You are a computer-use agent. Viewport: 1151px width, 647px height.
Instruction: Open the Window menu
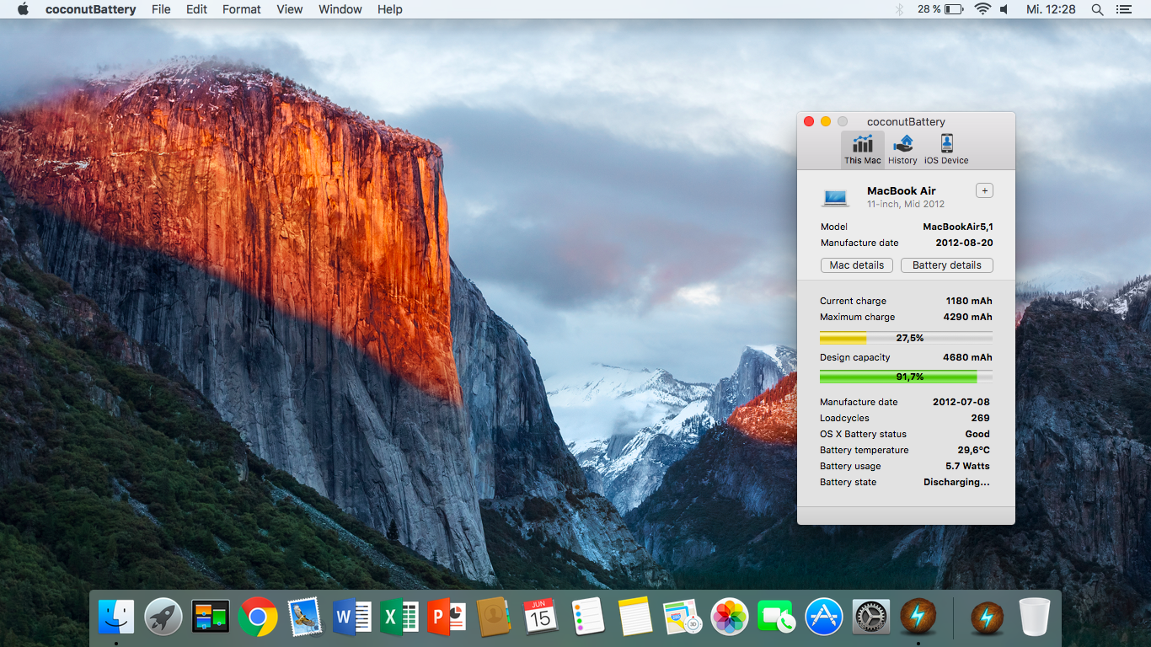pyautogui.click(x=340, y=9)
